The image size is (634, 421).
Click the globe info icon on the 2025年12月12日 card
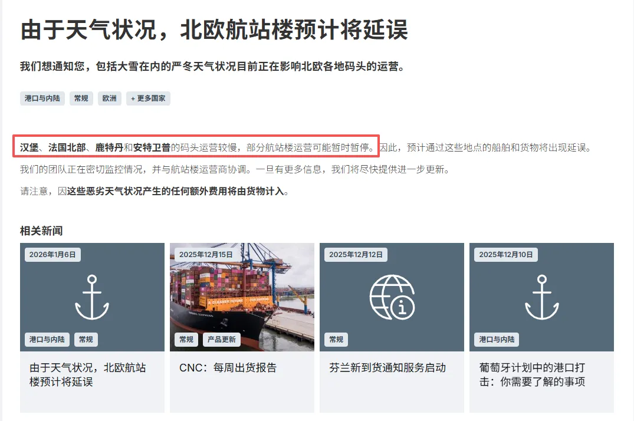click(392, 297)
